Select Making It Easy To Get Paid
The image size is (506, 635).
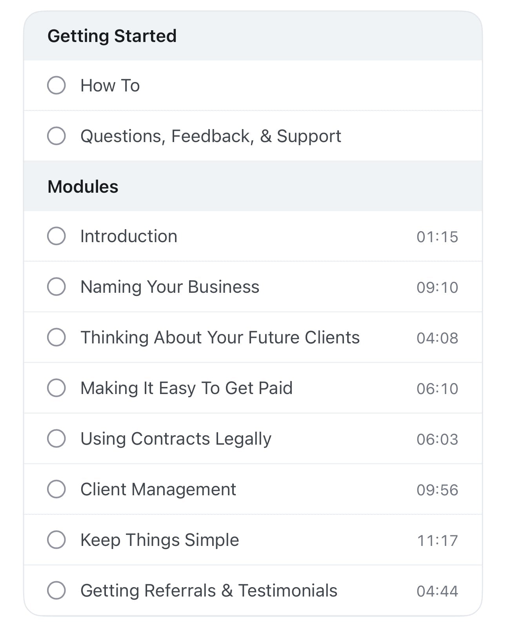pyautogui.click(x=186, y=388)
